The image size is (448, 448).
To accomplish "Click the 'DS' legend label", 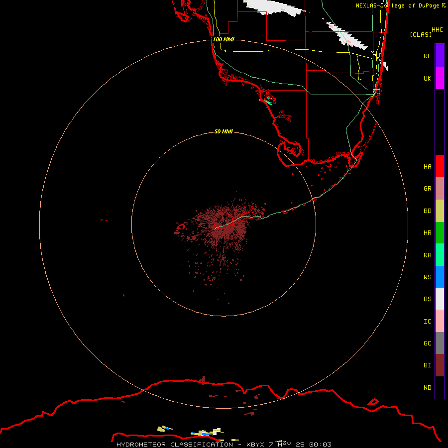I will [x=427, y=299].
